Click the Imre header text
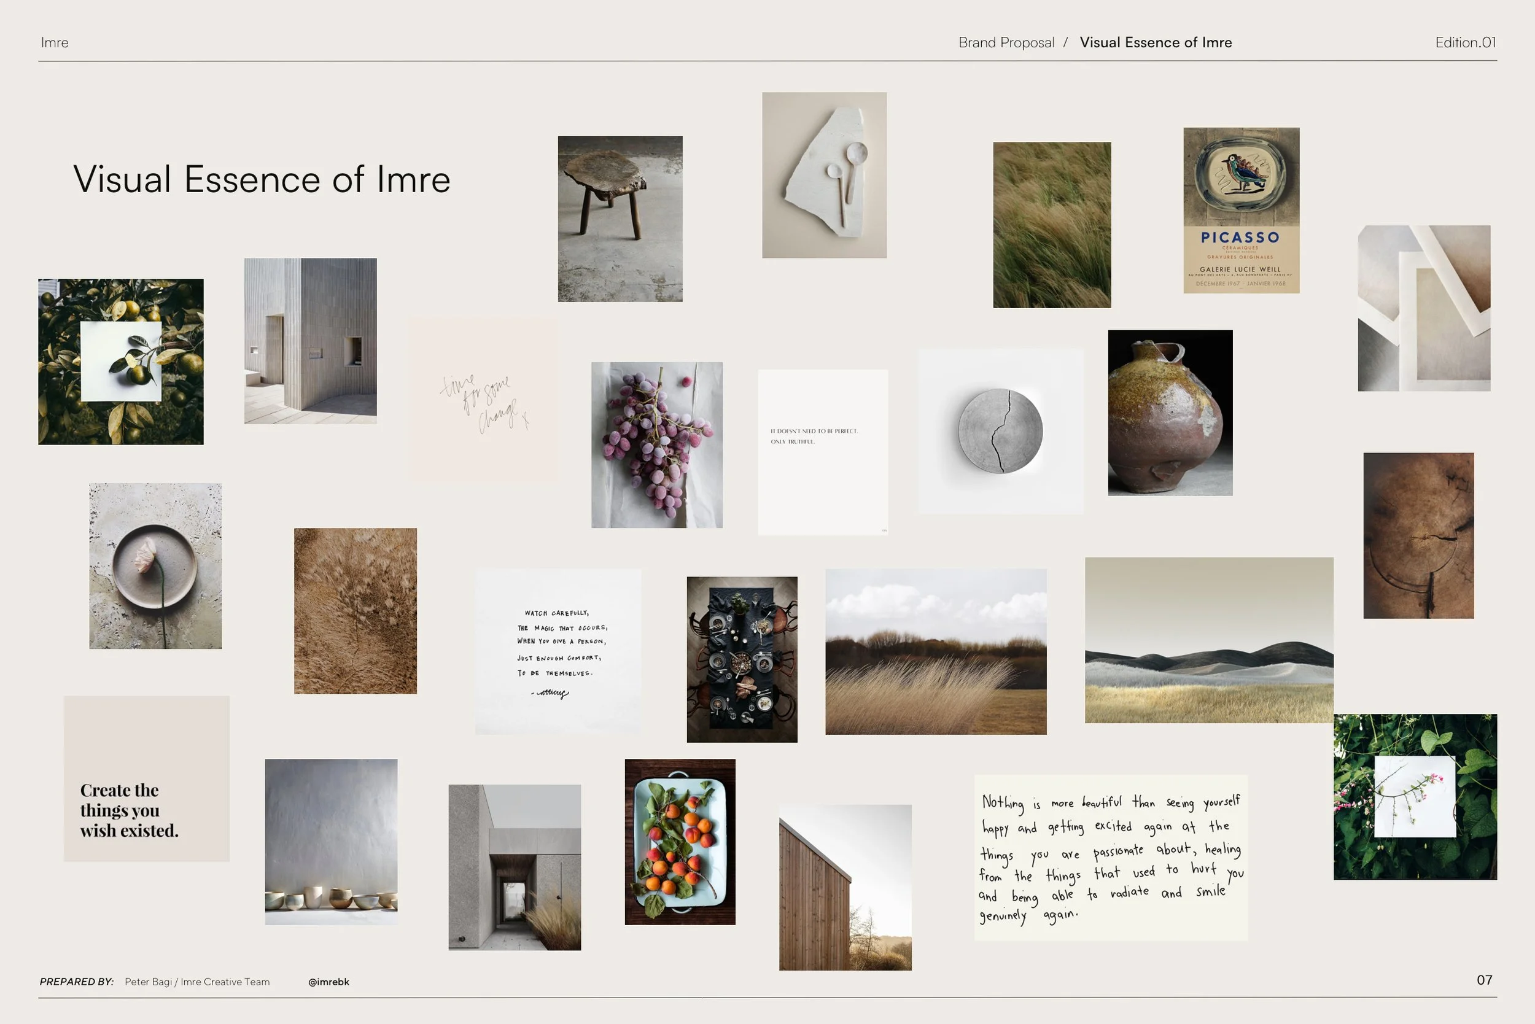The image size is (1535, 1024). 54,42
